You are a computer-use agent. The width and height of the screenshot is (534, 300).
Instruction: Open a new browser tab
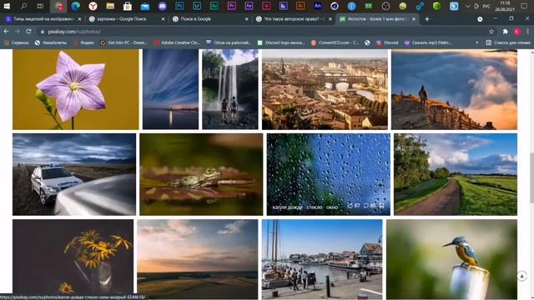(x=426, y=19)
